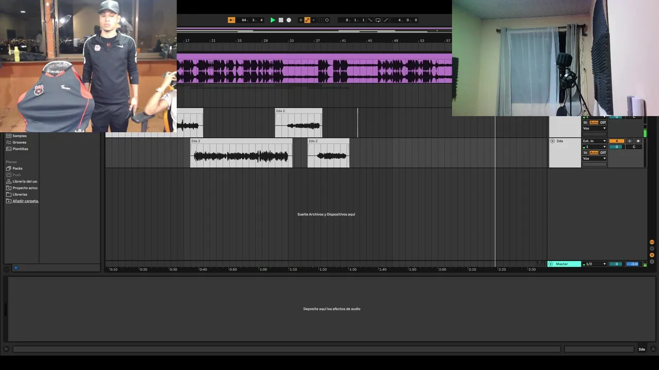Click the Re-enable Automation arrow
The image size is (659, 370).
[x=314, y=20]
